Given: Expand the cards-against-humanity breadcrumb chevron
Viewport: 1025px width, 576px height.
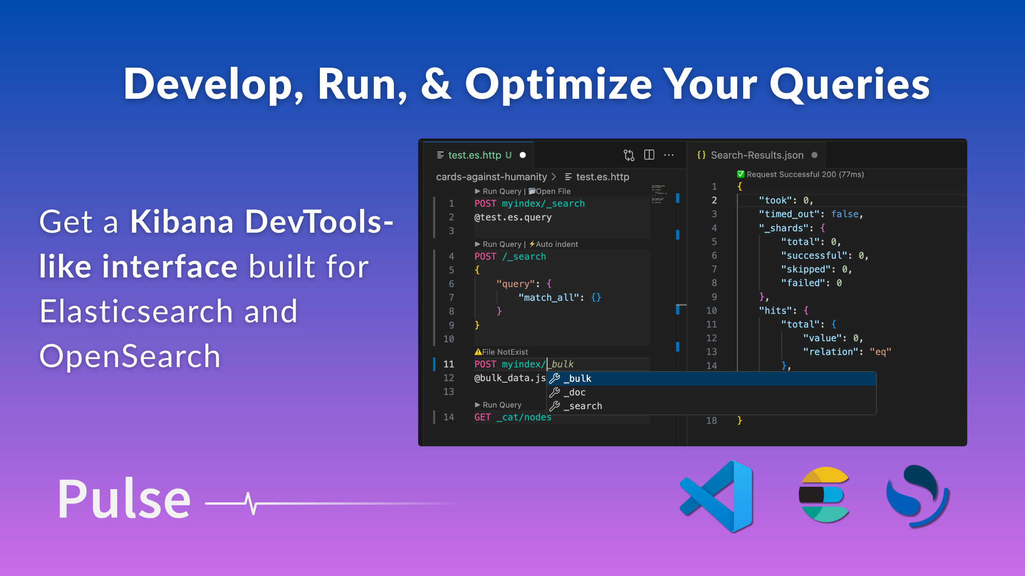Looking at the screenshot, I should click(554, 176).
